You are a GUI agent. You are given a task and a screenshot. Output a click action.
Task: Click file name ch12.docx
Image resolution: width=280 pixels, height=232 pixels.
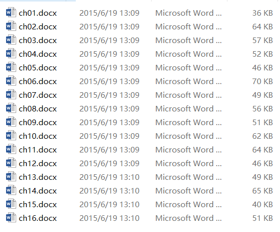[38, 164]
